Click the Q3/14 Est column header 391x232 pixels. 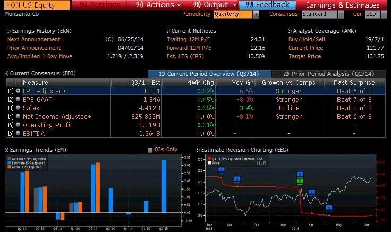click(x=137, y=82)
